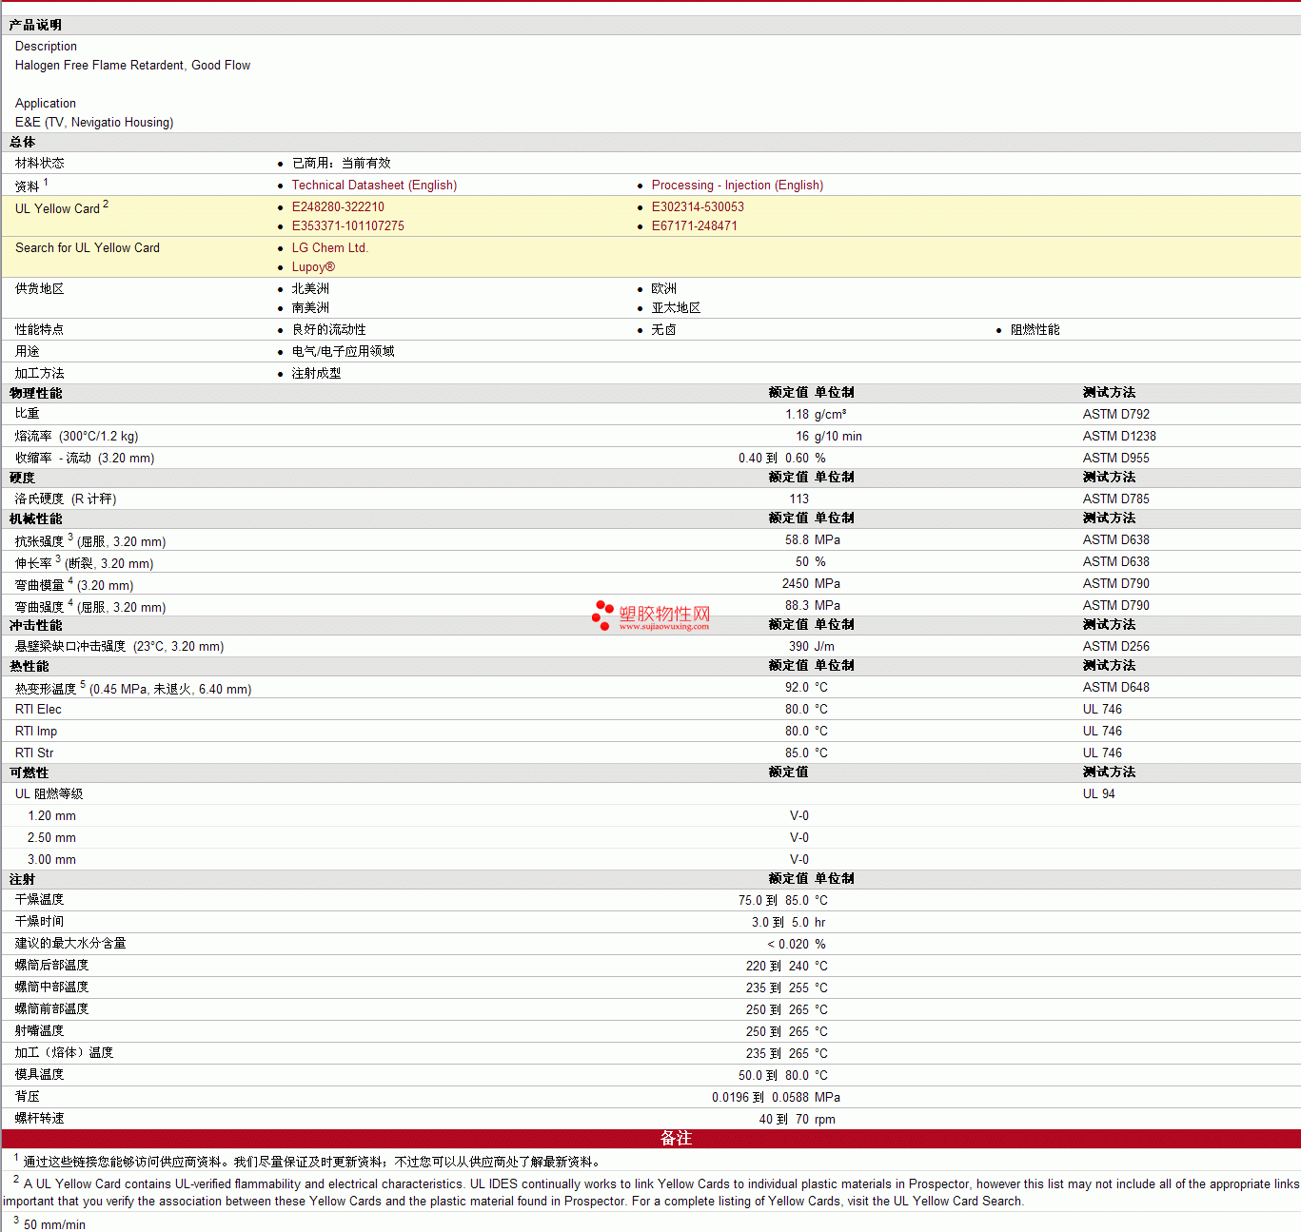Click the 洛氏硬度 (R 计秤) row label

click(66, 499)
